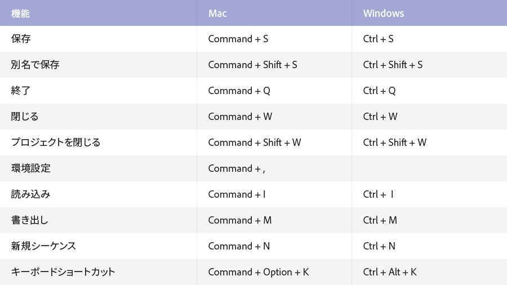This screenshot has height=285, width=507.
Task: Click the Ctrl + Shift + S cell
Action: pos(393,65)
